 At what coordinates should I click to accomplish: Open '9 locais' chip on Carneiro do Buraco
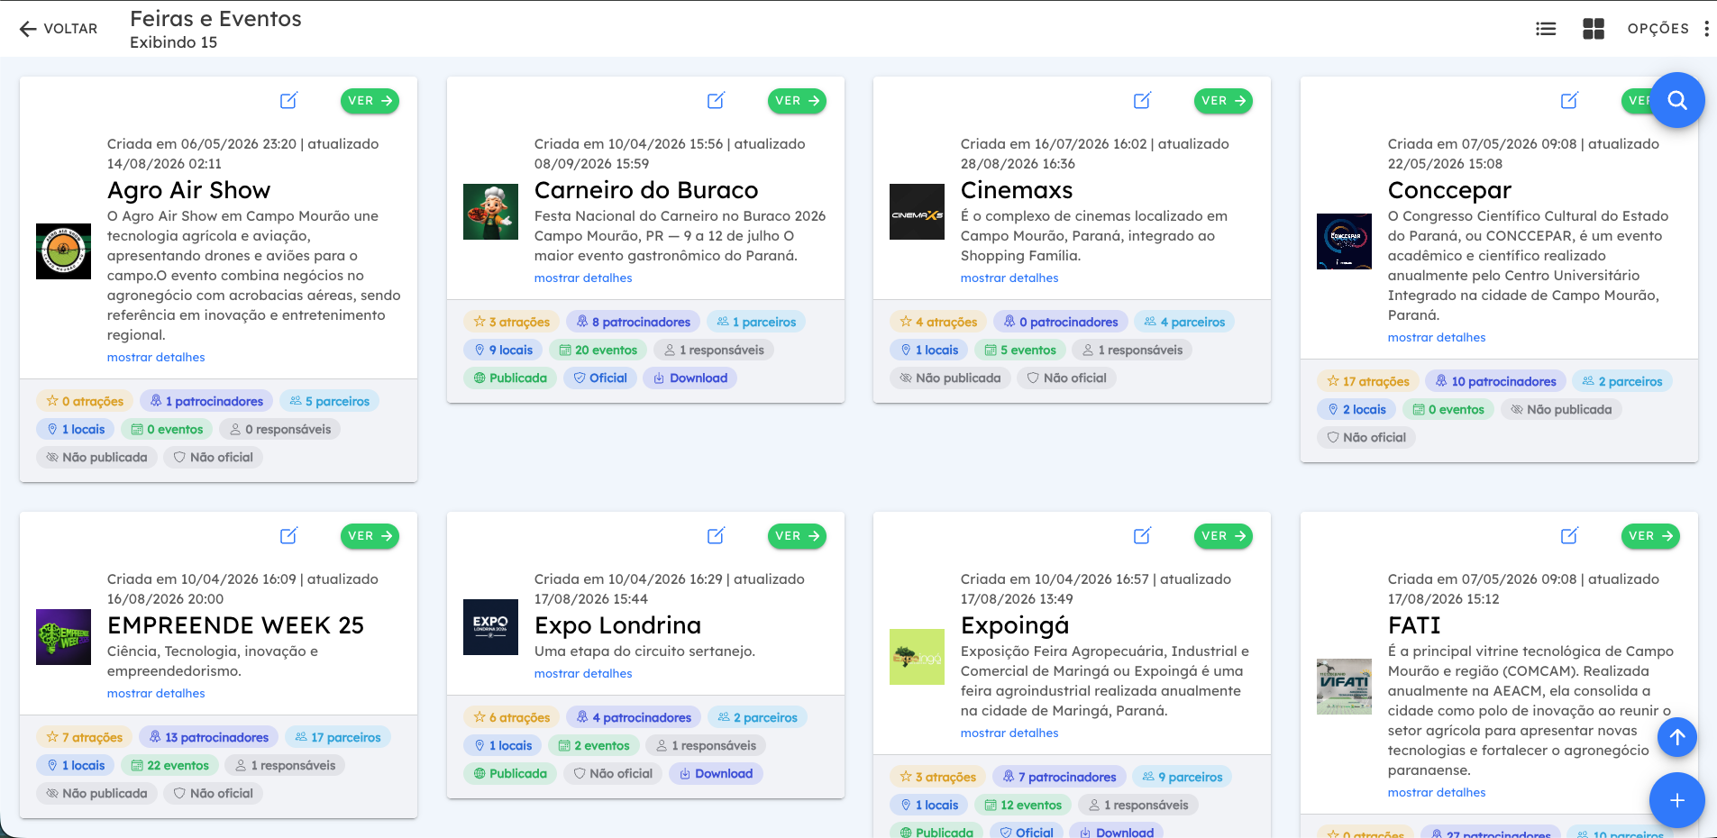(503, 351)
